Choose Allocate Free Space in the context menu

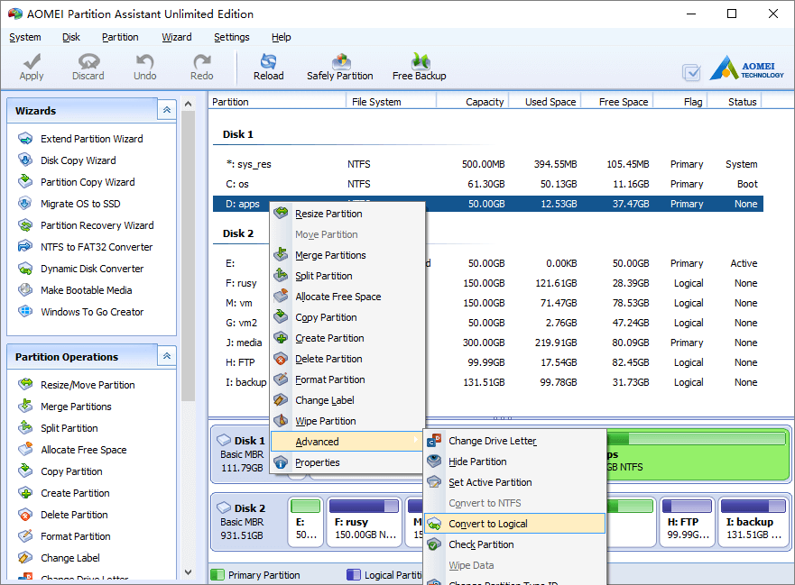[x=347, y=297]
